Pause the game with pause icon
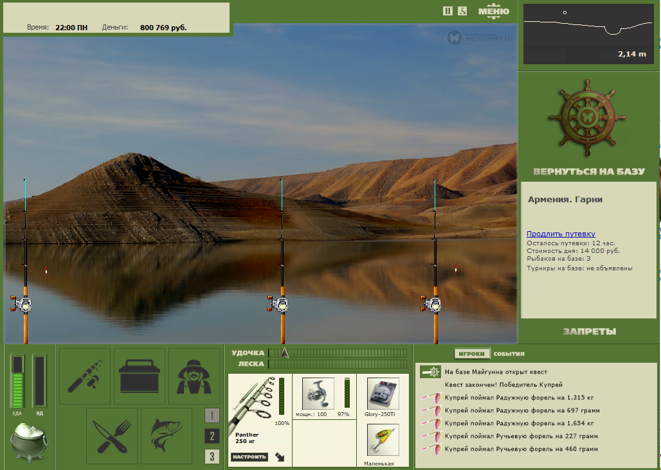Viewport: 661px width, 470px height. 448,11
